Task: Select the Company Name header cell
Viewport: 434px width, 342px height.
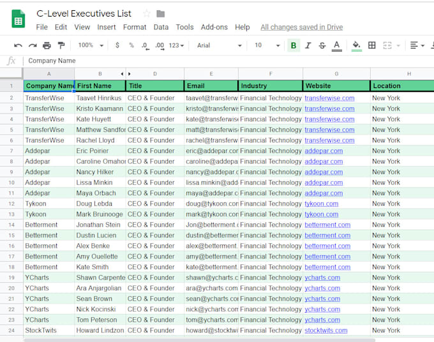Action: (49, 85)
